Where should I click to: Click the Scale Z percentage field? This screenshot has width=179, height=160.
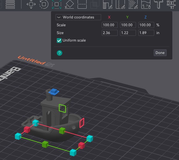point(146,25)
